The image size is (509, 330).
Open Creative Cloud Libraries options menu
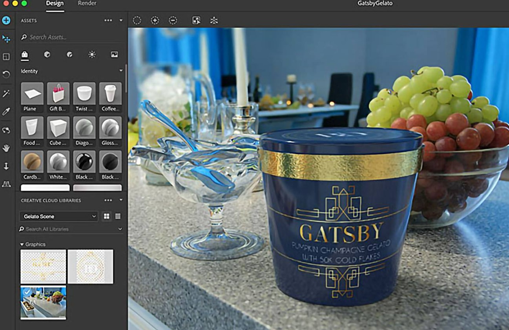(x=108, y=200)
